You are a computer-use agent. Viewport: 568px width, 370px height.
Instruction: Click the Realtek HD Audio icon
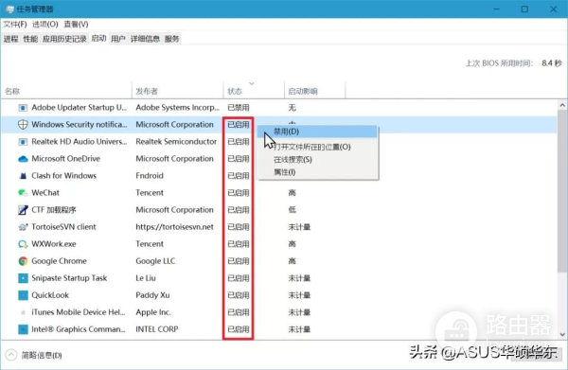23,142
